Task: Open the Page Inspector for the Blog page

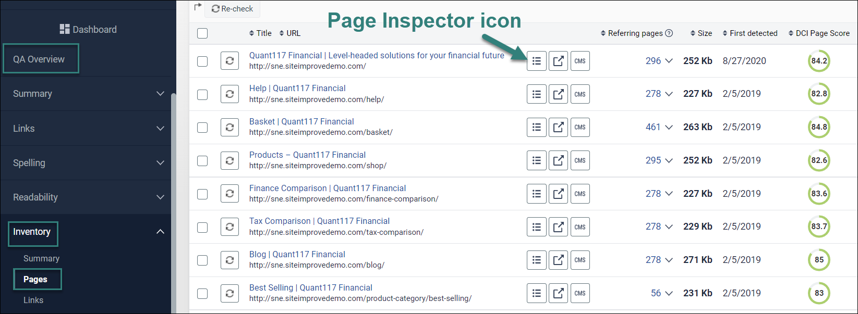Action: [536, 260]
